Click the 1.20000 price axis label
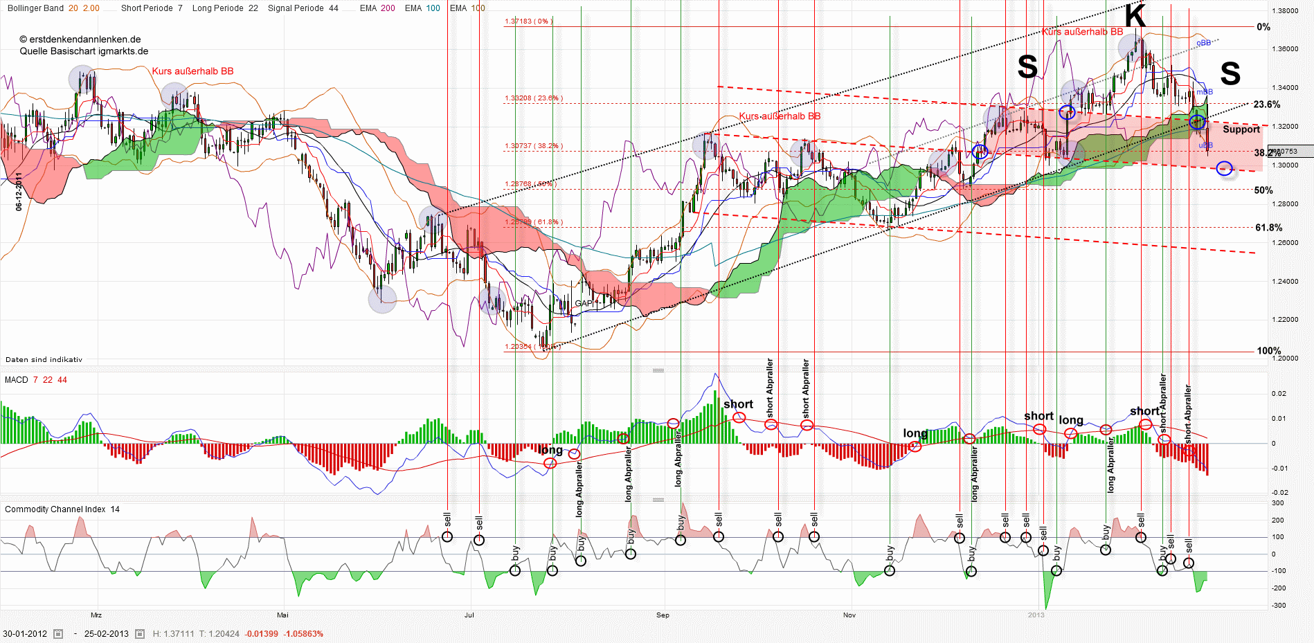Screen dimensions: 1314x643 [1285, 359]
